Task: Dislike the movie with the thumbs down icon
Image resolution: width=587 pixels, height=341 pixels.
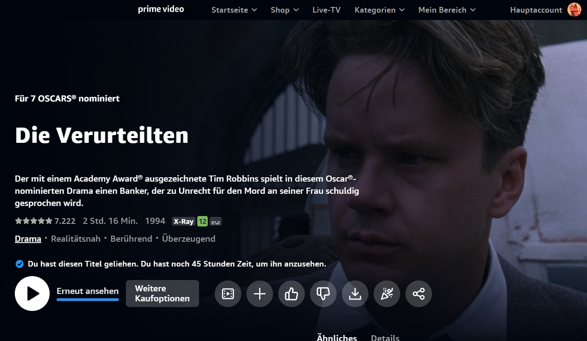Action: (x=323, y=294)
